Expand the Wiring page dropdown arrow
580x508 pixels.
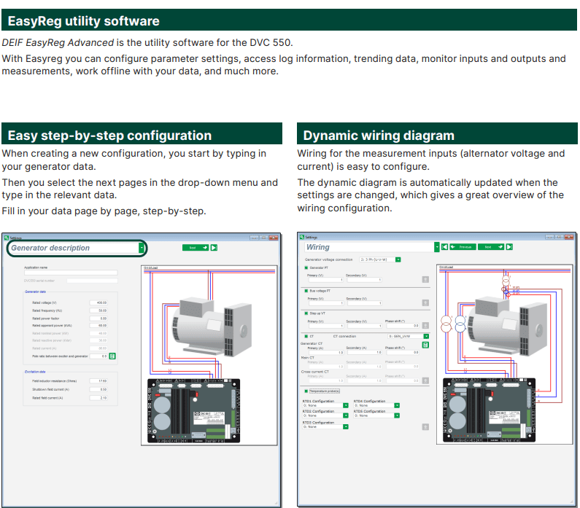pos(436,247)
